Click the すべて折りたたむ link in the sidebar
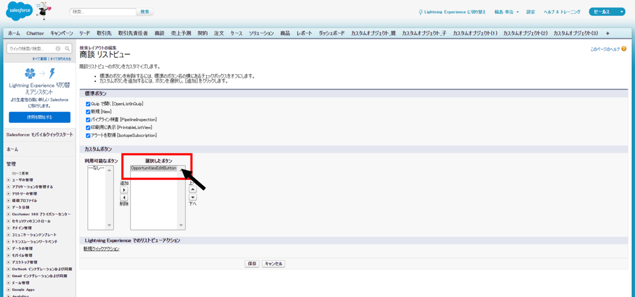 (61, 59)
